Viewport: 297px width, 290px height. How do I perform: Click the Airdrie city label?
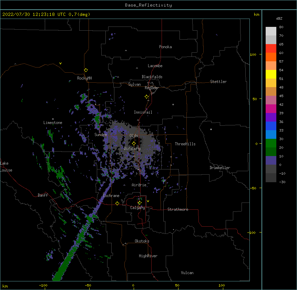[139, 185]
